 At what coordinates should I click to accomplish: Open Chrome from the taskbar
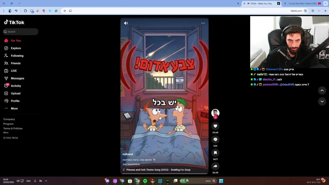tap(138, 181)
